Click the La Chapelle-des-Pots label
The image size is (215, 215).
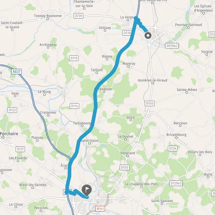[142, 184]
